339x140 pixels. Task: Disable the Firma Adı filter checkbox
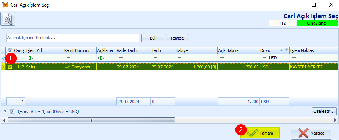tap(12, 112)
